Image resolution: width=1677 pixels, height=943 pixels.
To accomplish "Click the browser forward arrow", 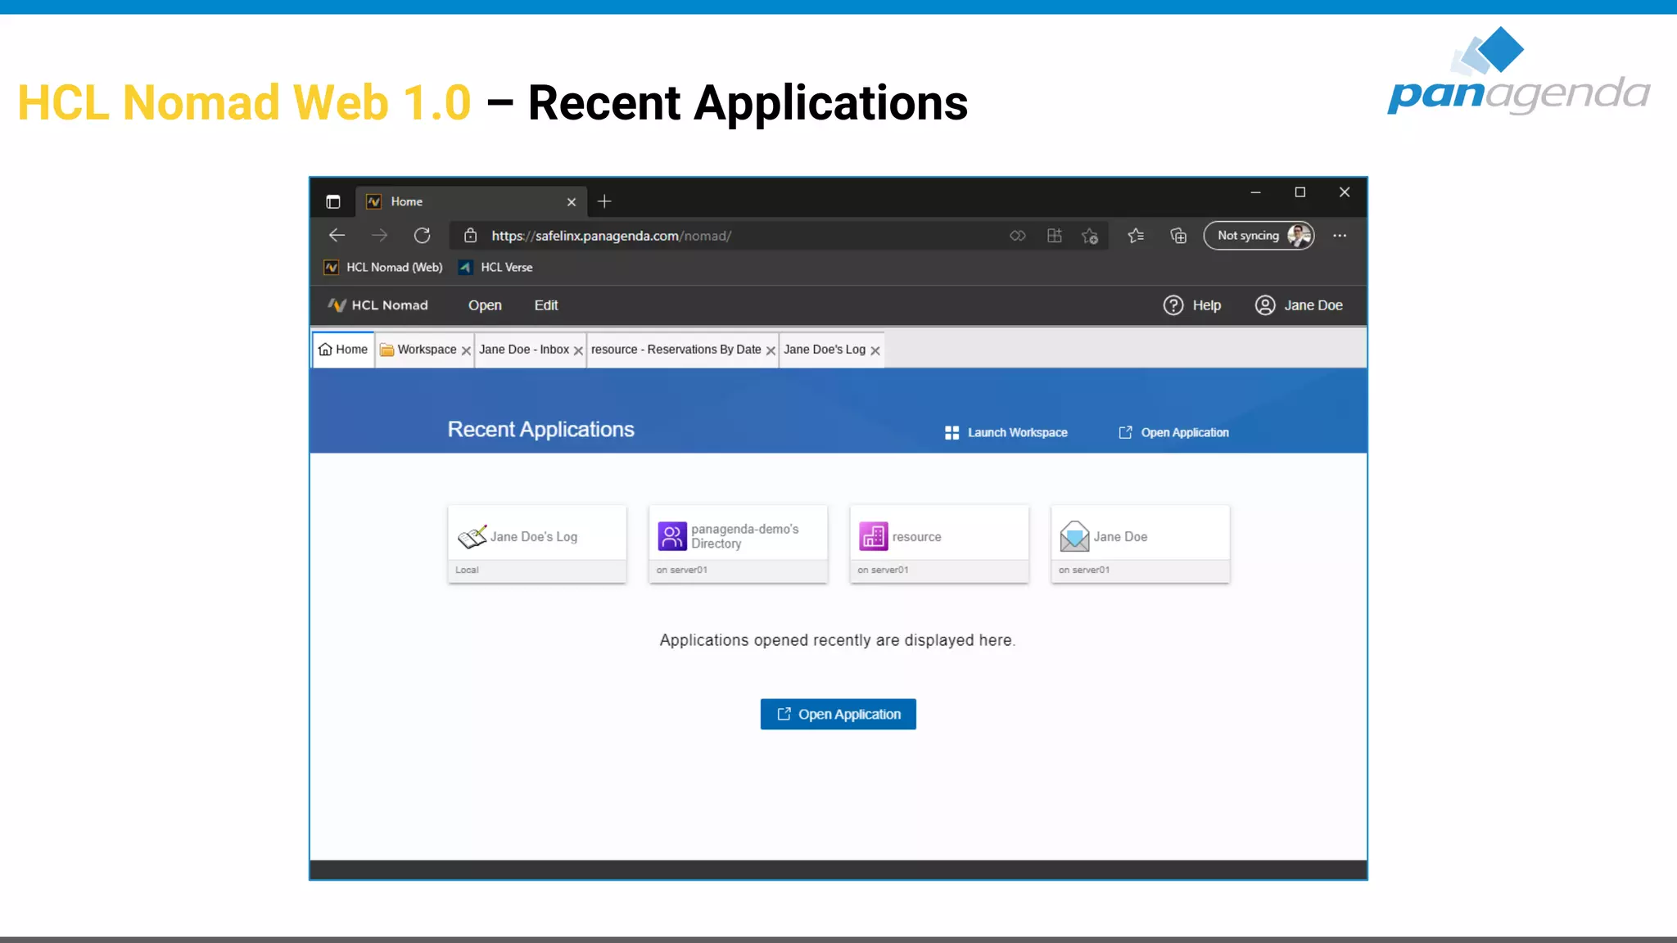I will point(379,236).
